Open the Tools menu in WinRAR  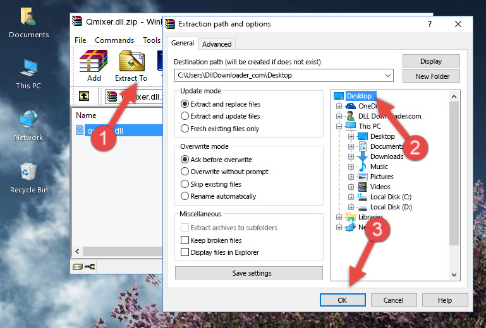point(152,40)
